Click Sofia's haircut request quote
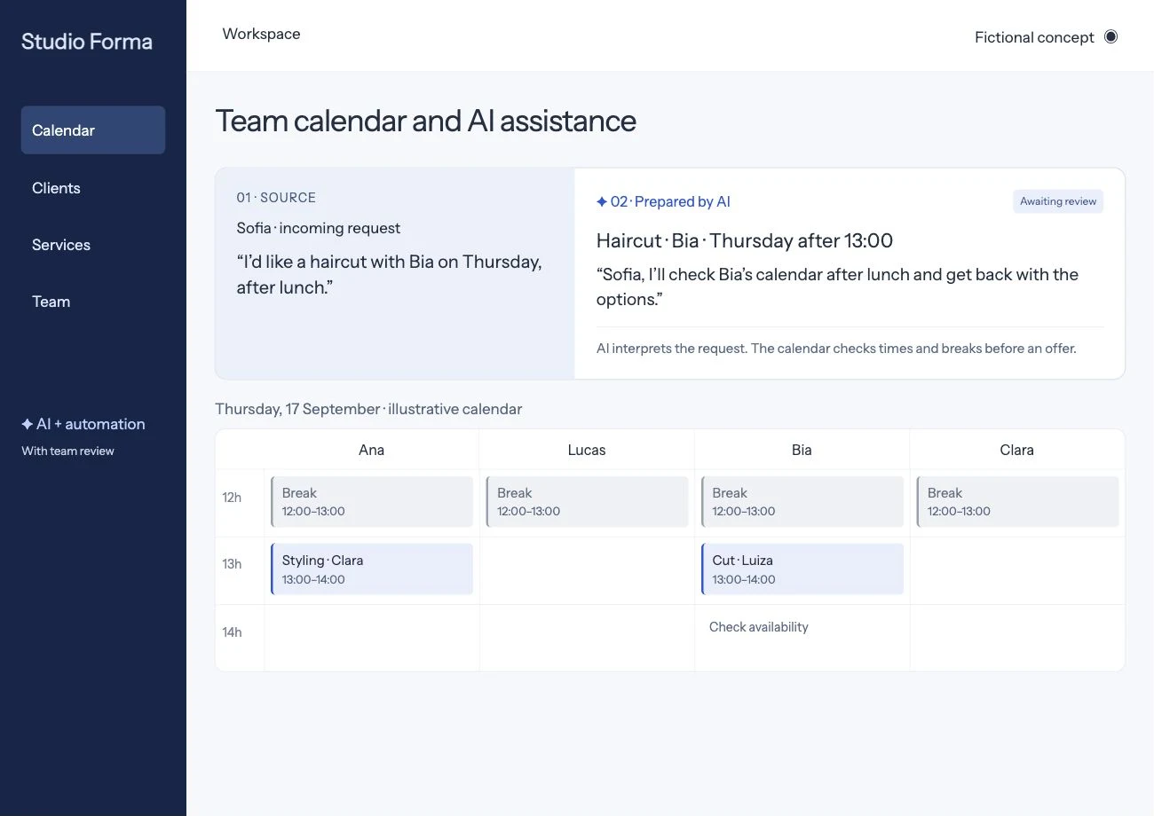The width and height of the screenshot is (1154, 816). pos(389,275)
